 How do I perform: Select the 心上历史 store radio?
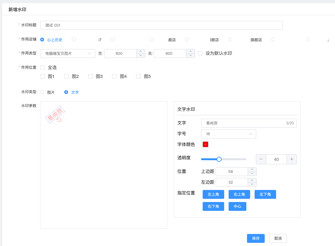click(x=42, y=40)
